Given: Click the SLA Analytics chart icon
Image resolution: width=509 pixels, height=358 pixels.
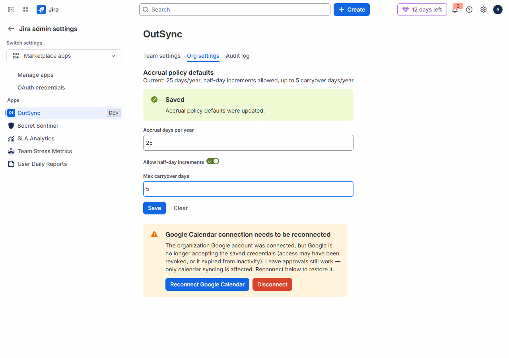Looking at the screenshot, I should 11,138.
